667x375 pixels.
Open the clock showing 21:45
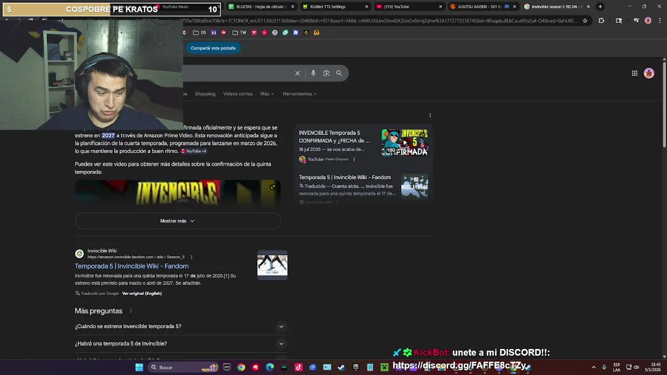(x=653, y=367)
